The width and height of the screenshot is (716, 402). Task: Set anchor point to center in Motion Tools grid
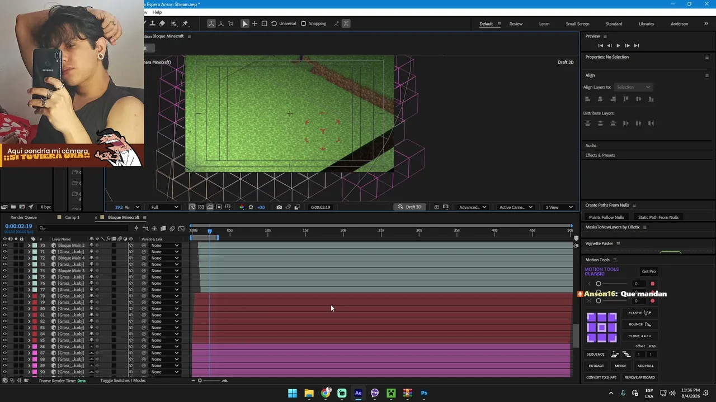602,327
